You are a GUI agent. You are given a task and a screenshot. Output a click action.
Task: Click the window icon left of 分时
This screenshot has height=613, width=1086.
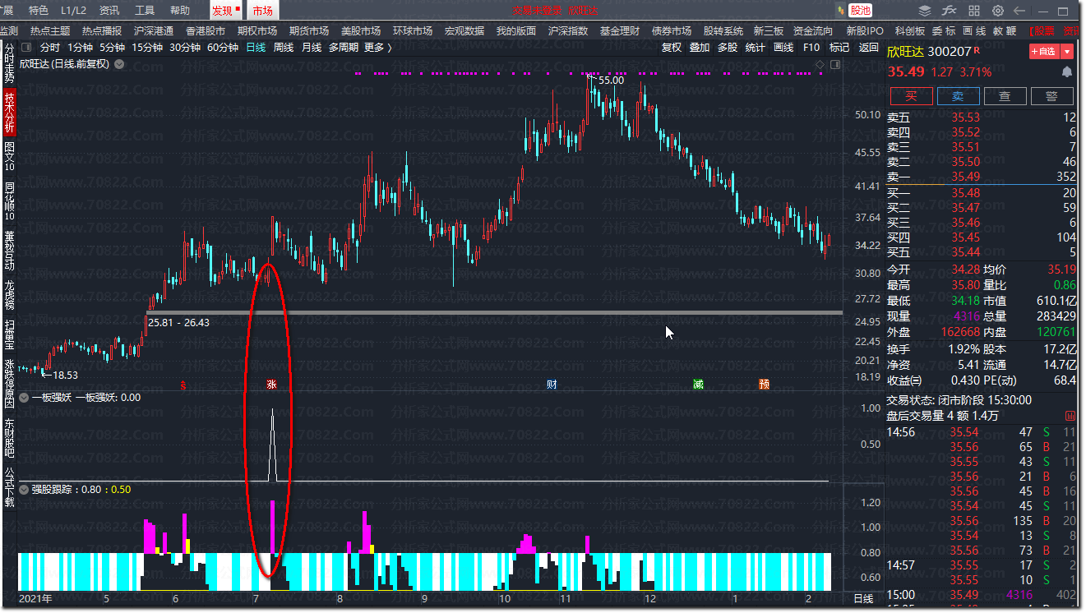coord(27,48)
